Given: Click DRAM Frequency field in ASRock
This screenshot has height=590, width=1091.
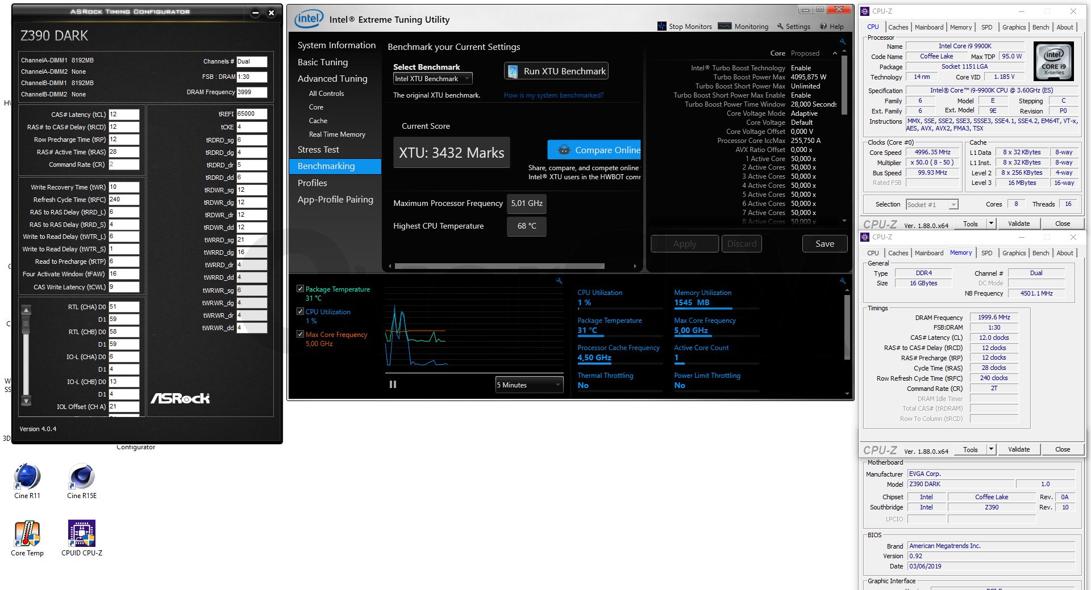Looking at the screenshot, I should [x=252, y=92].
